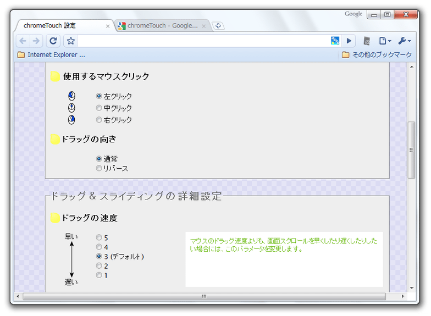Click the 早い label
This screenshot has width=431, height=316.
tap(71, 236)
